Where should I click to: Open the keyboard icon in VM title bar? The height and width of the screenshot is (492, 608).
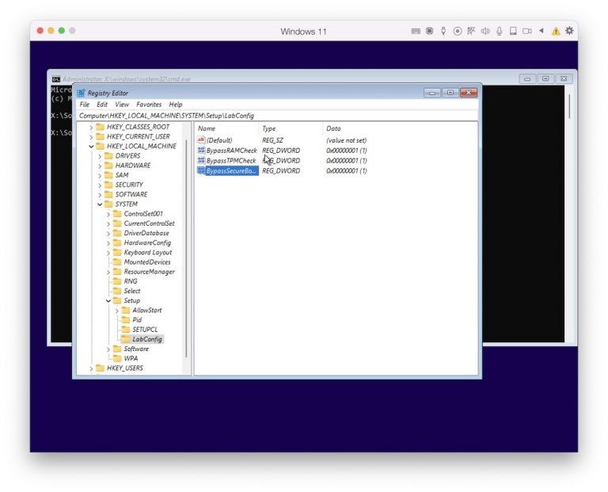(416, 31)
